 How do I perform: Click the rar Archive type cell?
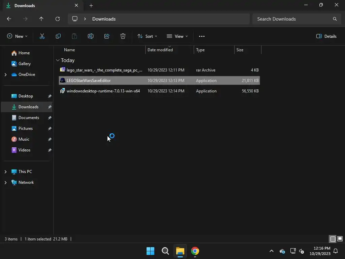point(206,70)
